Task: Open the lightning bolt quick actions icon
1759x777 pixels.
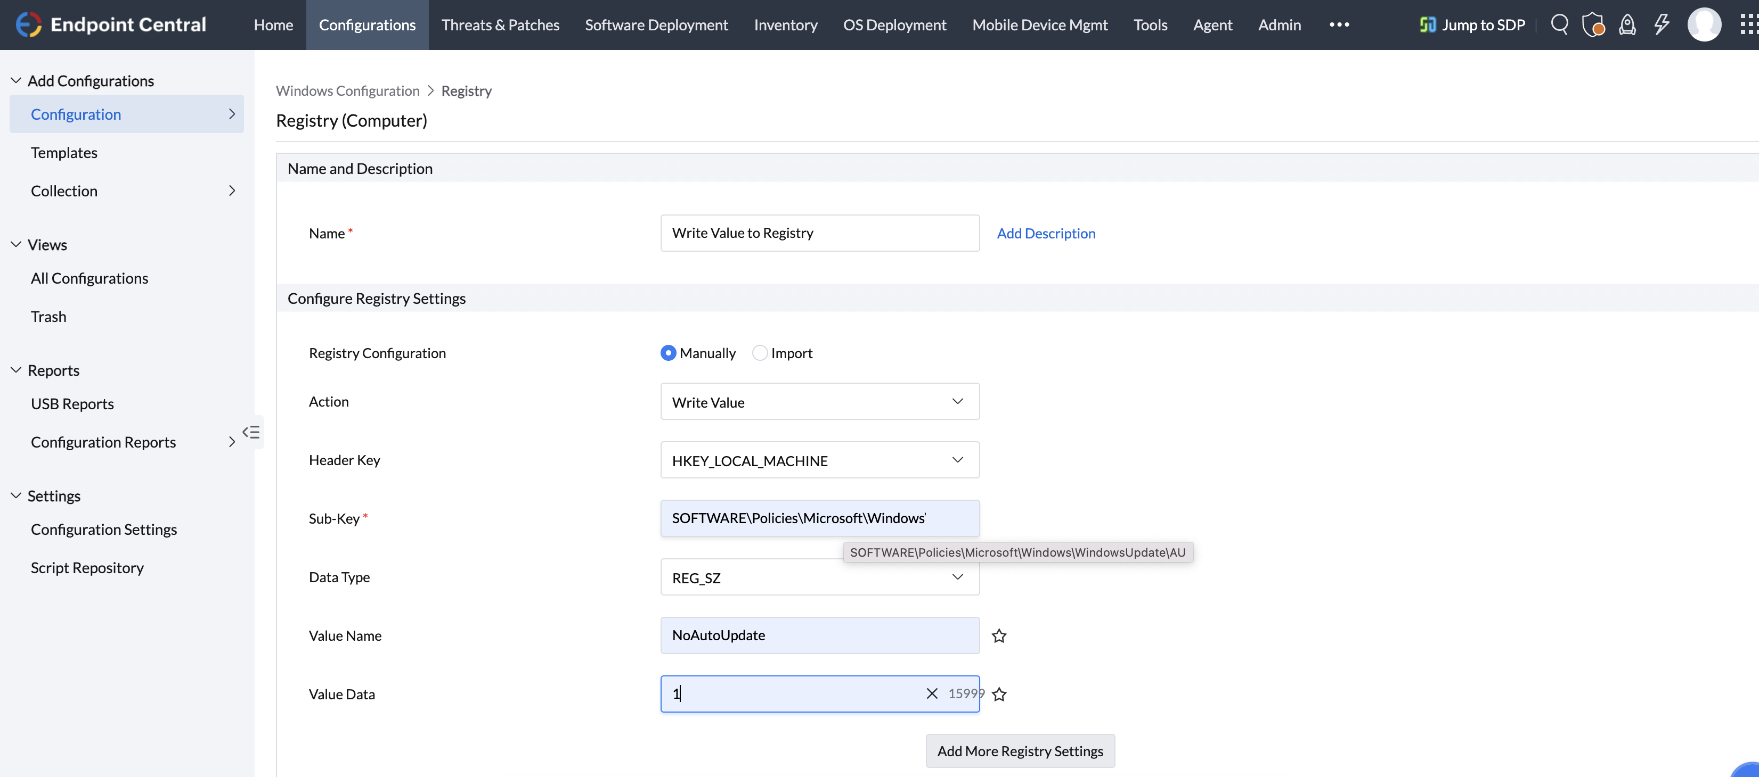Action: tap(1660, 25)
